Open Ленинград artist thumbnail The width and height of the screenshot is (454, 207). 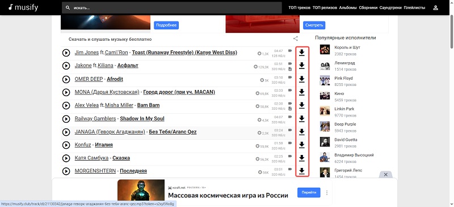325,65
